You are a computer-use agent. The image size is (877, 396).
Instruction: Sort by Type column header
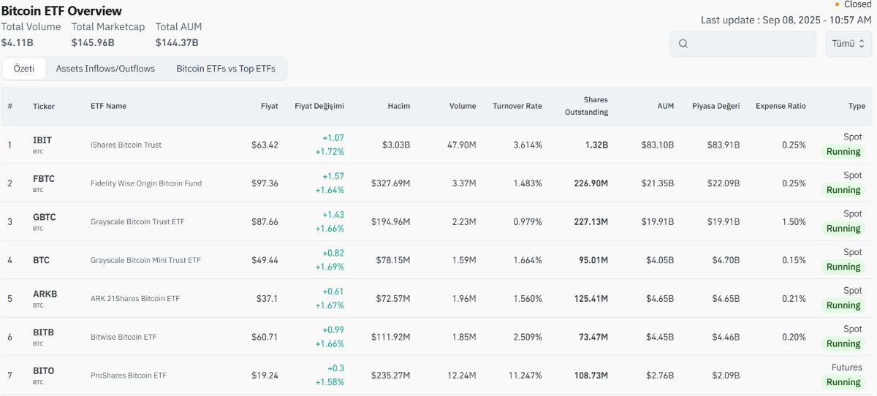(857, 106)
